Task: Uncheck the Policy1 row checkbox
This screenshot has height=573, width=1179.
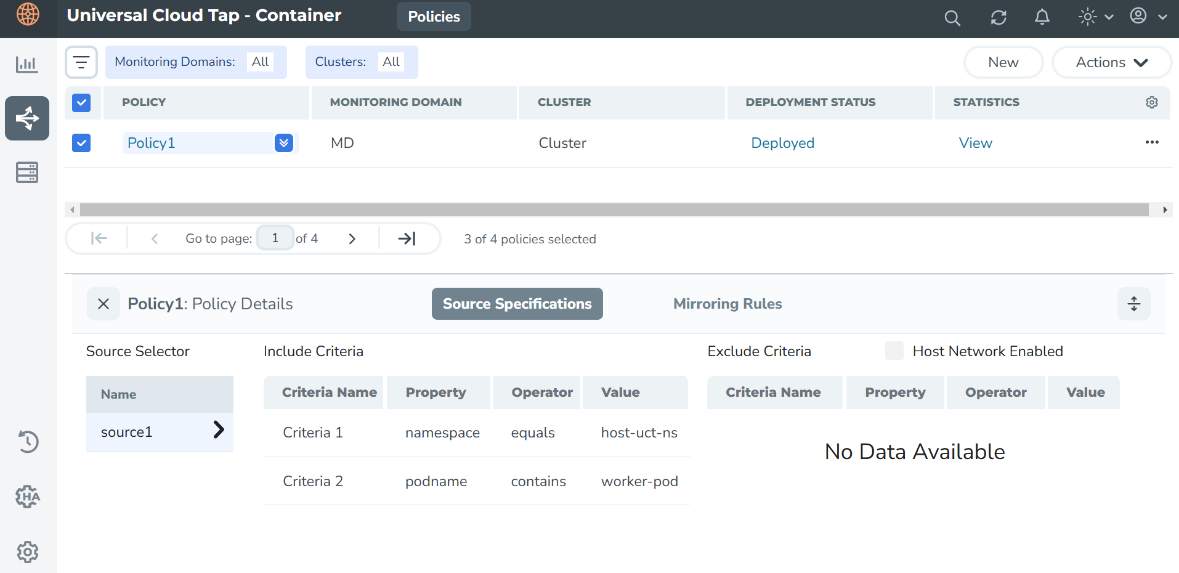Action: [x=81, y=143]
